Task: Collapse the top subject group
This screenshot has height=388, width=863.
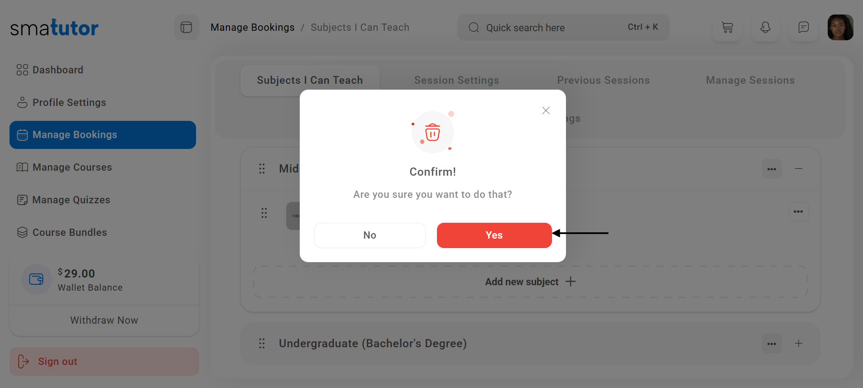Action: coord(799,169)
